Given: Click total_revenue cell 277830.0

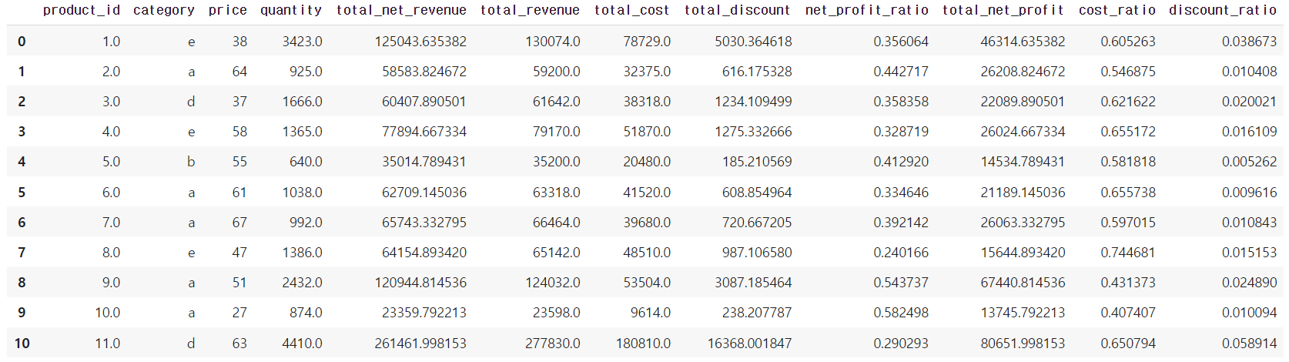Looking at the screenshot, I should [553, 344].
